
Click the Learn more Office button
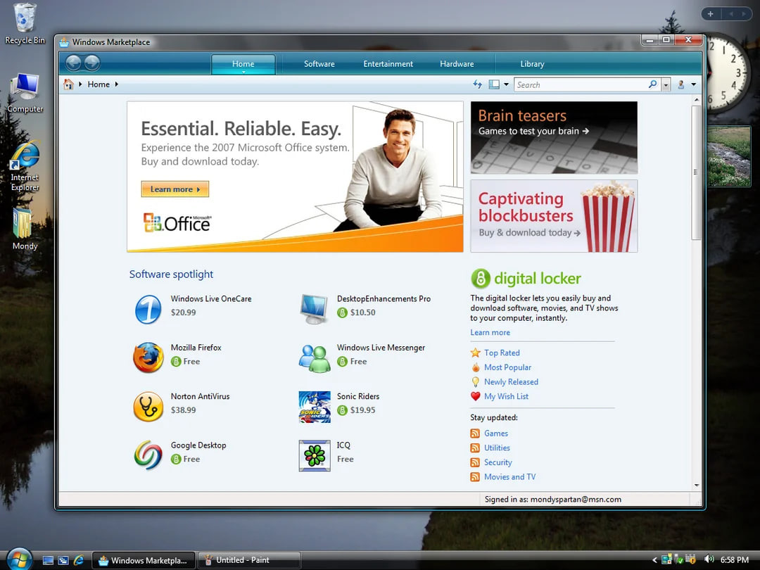(175, 189)
